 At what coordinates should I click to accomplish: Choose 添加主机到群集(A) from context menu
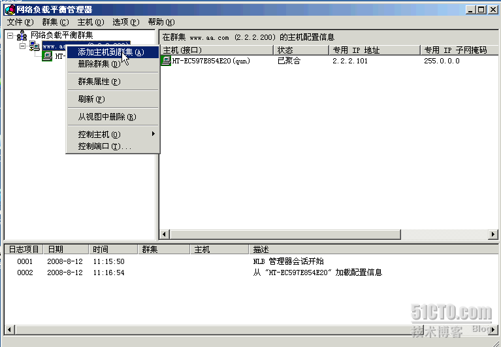113,52
